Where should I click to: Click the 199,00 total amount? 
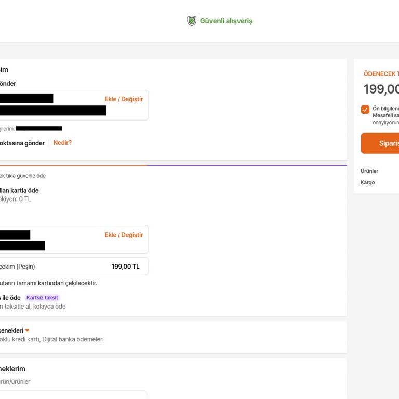[381, 89]
